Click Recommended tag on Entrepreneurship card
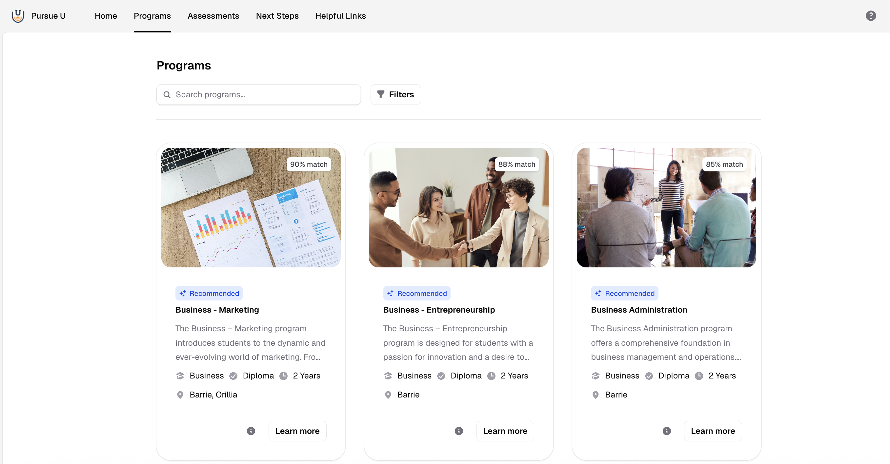 click(x=417, y=294)
